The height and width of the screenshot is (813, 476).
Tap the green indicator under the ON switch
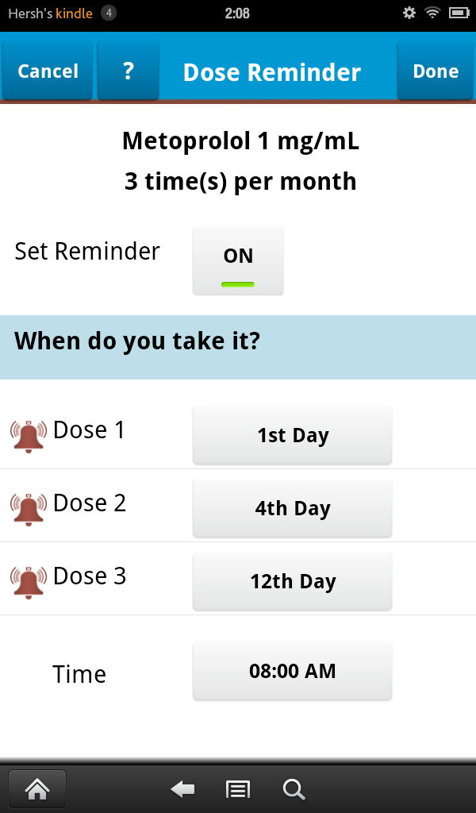click(237, 283)
